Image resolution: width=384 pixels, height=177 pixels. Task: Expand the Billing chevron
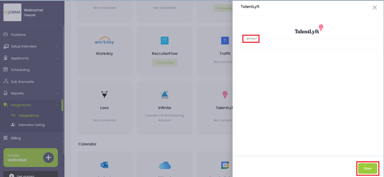57,138
